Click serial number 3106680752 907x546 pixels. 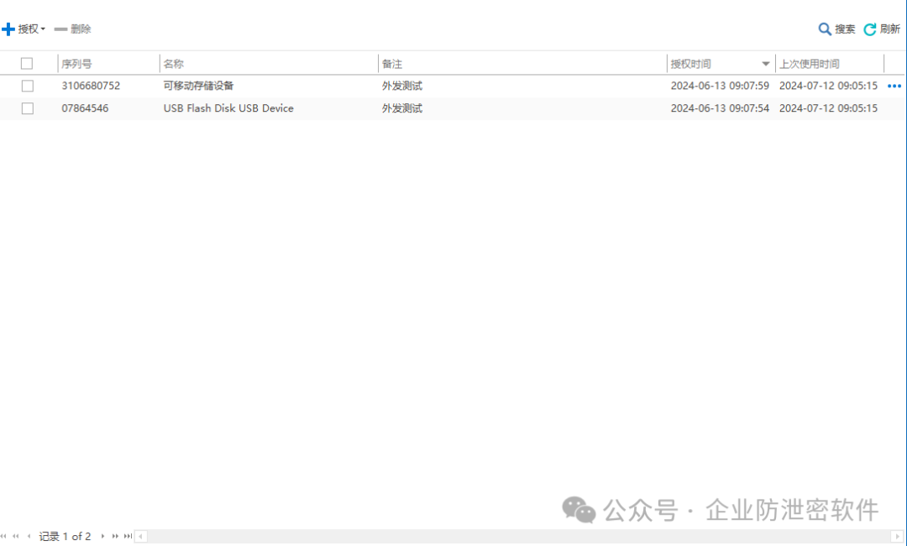pyautogui.click(x=91, y=86)
